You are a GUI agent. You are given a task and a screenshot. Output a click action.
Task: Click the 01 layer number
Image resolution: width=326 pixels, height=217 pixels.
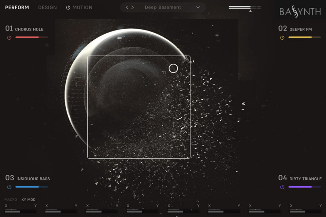[9, 28]
